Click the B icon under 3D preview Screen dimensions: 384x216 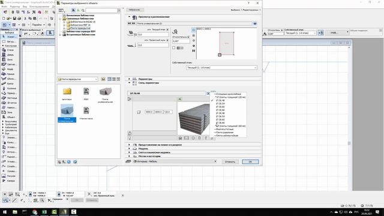click(200, 138)
